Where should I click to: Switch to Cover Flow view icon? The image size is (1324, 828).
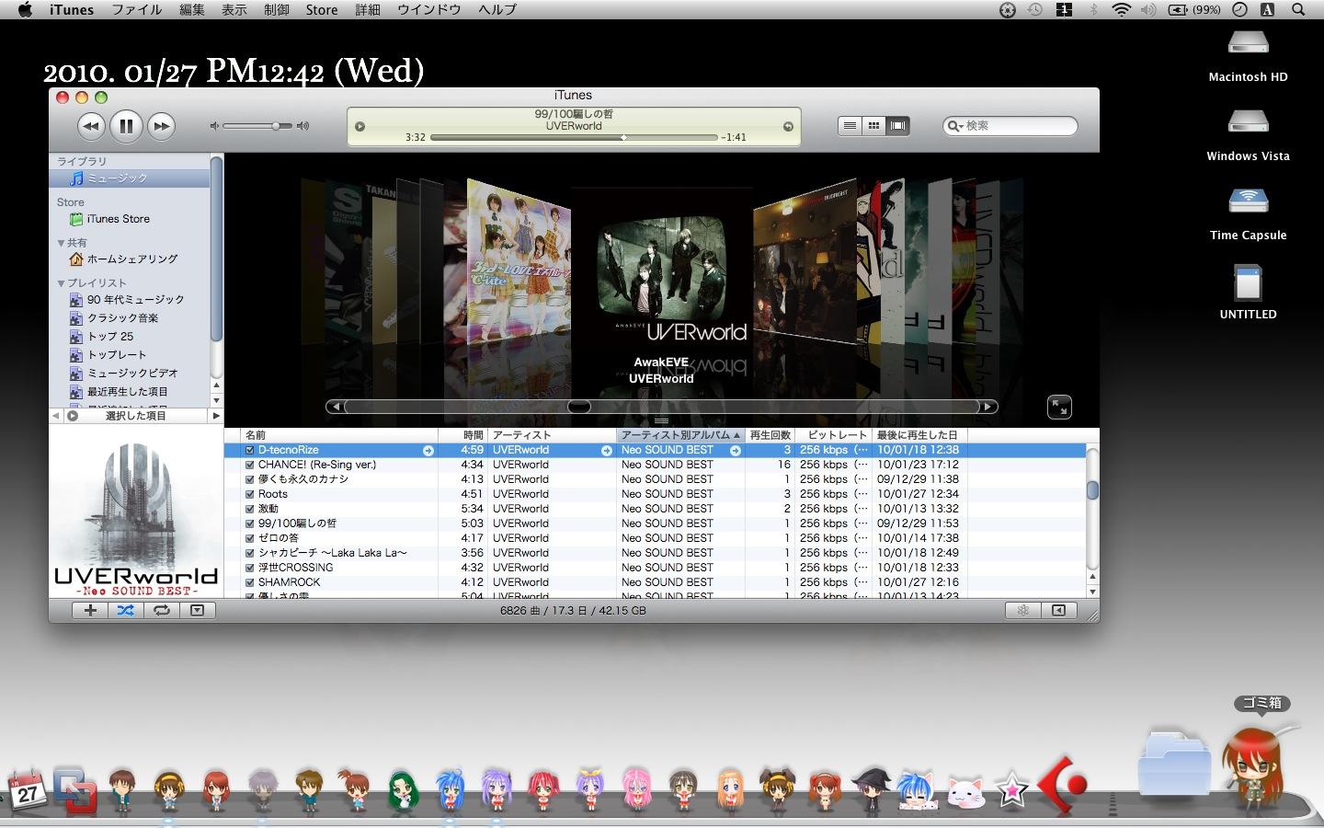coord(897,125)
